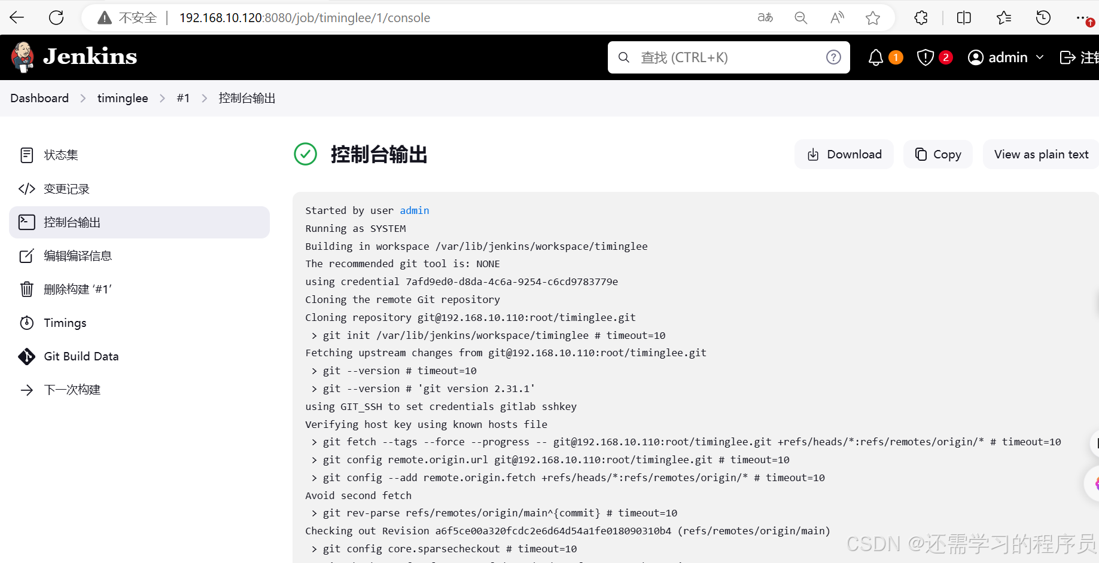Click the orange notification badge showing 1

click(896, 57)
